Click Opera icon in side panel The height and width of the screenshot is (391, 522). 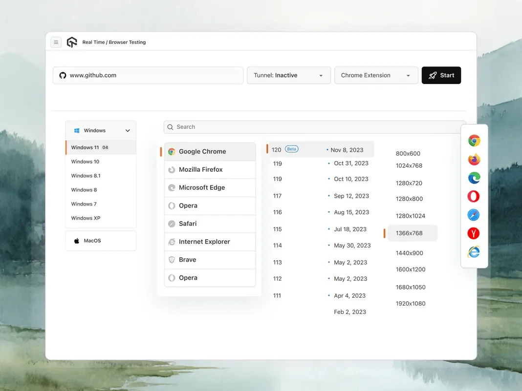click(474, 197)
